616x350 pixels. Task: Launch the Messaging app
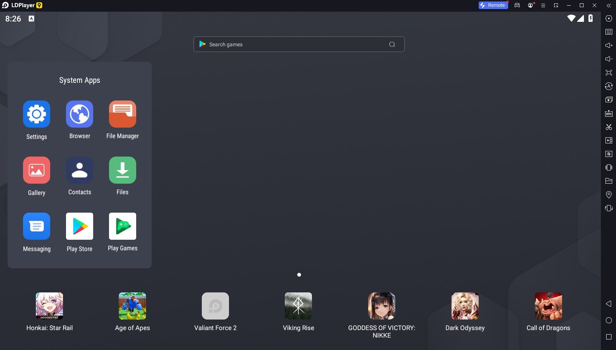tap(37, 226)
